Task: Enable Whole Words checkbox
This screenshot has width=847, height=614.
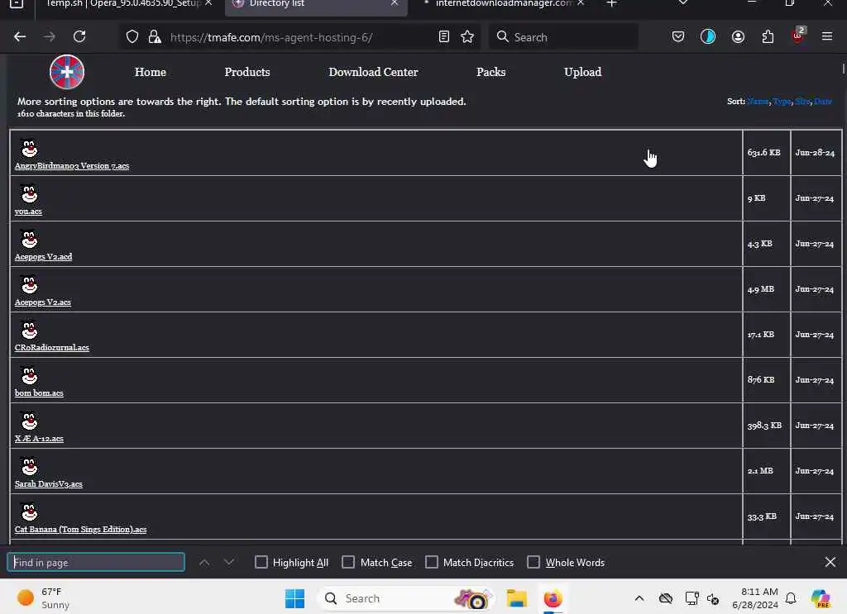Action: tap(534, 562)
